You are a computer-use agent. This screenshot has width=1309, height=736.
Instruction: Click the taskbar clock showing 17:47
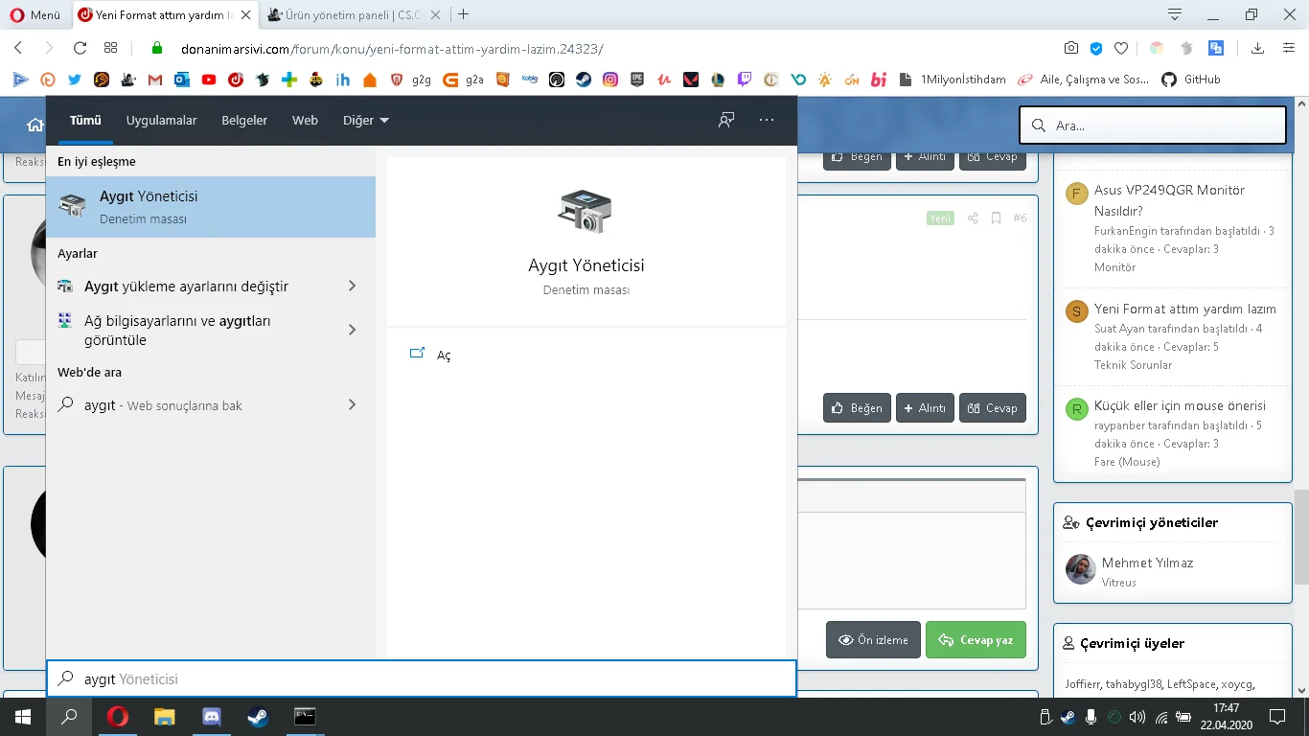click(1227, 717)
